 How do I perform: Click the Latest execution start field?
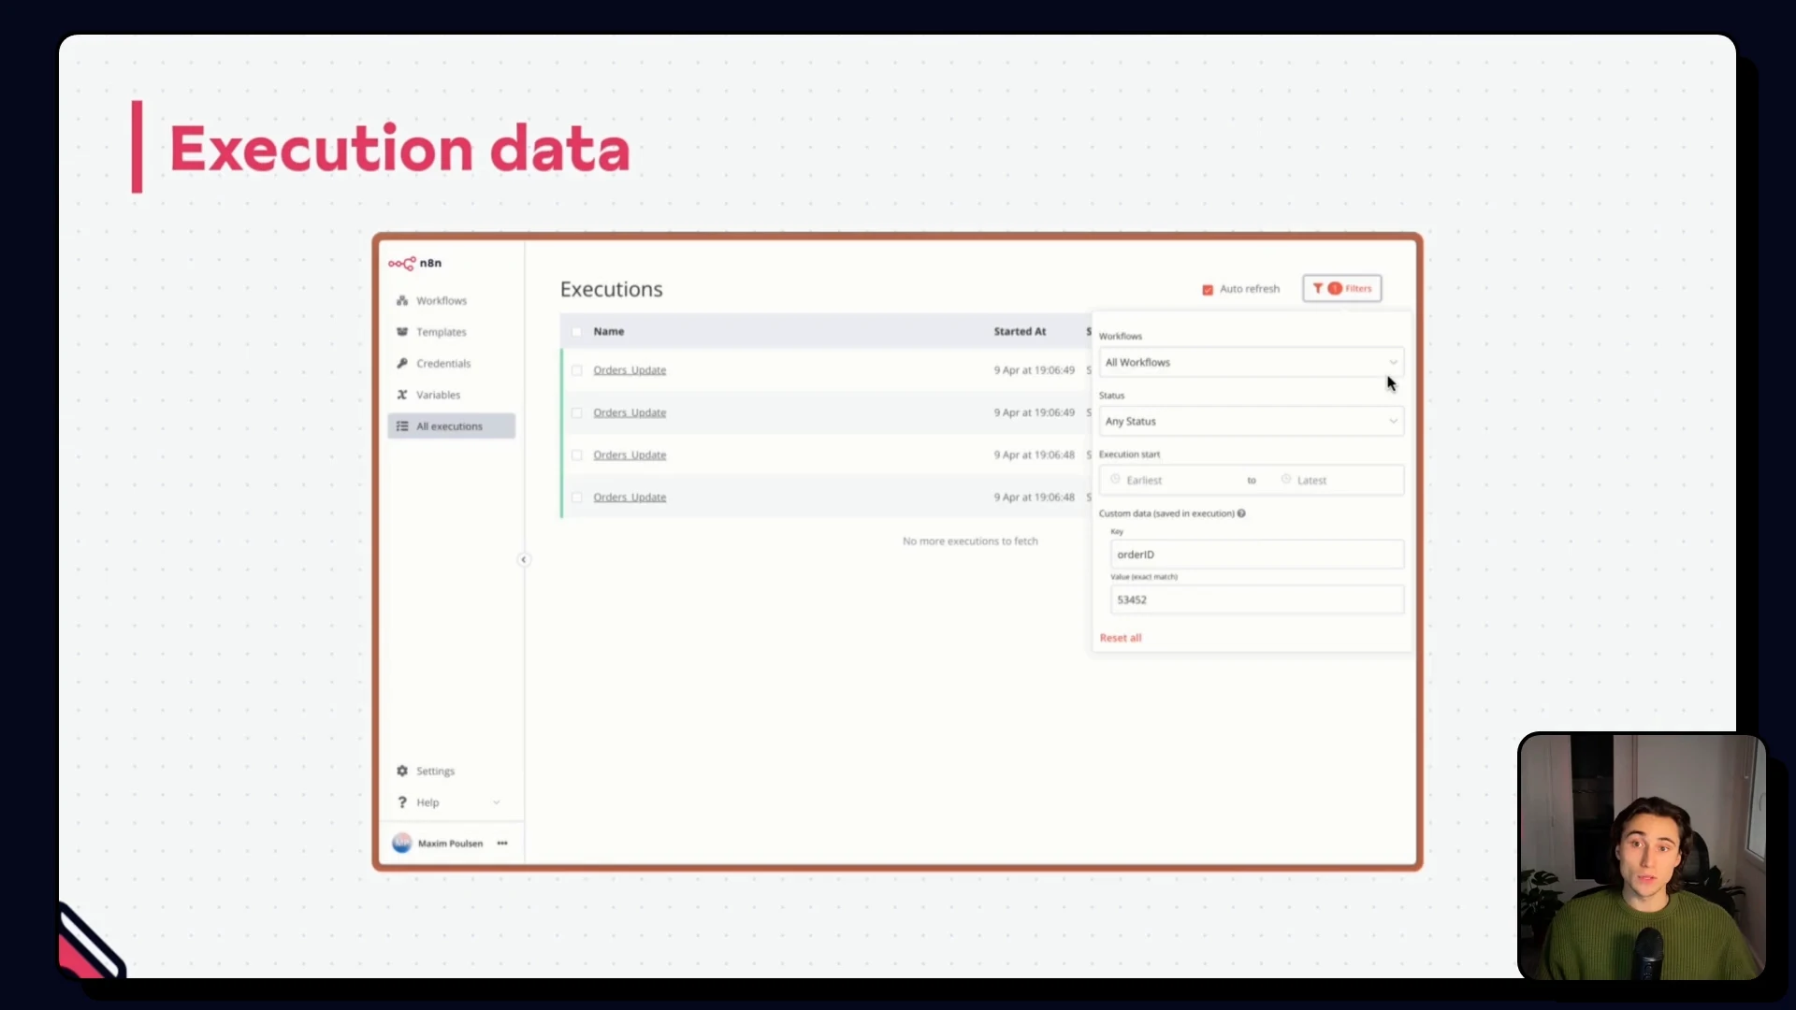coord(1340,481)
